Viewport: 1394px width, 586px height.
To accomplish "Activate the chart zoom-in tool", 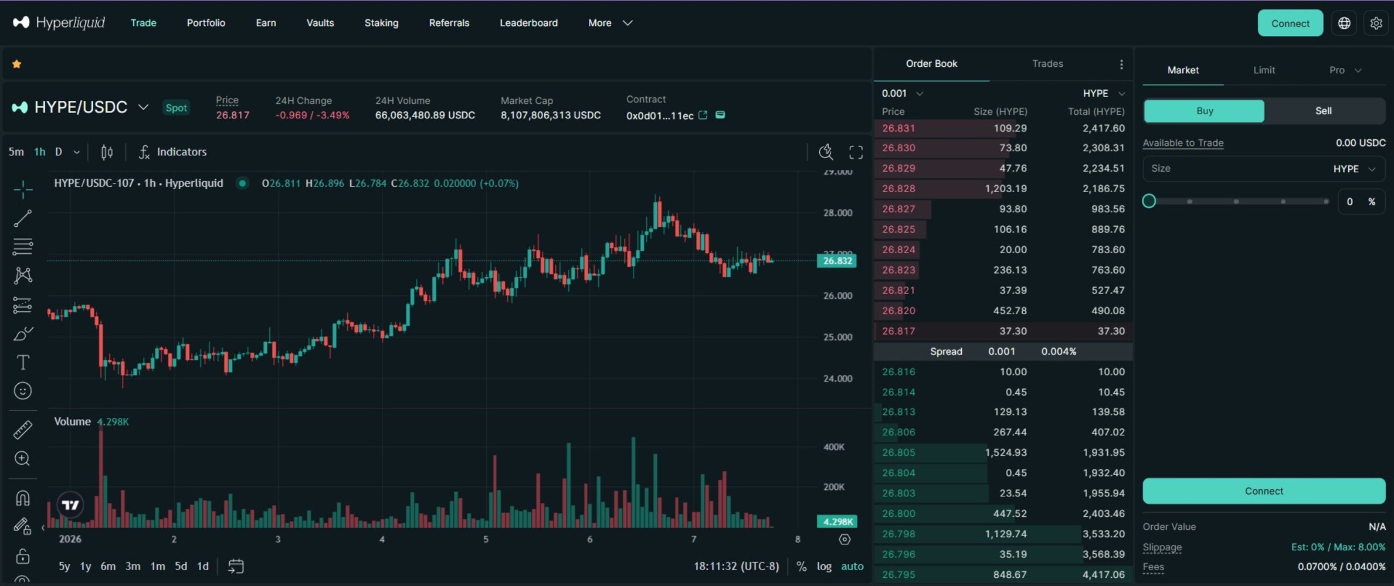I will point(22,458).
